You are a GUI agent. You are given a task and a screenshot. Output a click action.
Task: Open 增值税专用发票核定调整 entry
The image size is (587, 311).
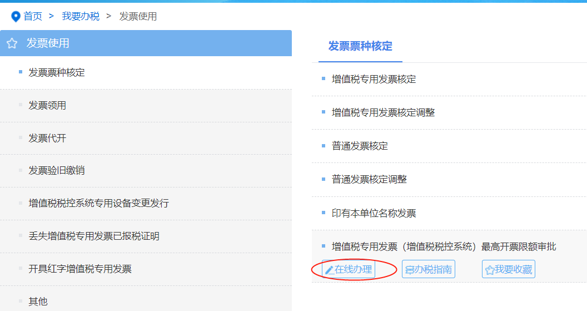[383, 112]
